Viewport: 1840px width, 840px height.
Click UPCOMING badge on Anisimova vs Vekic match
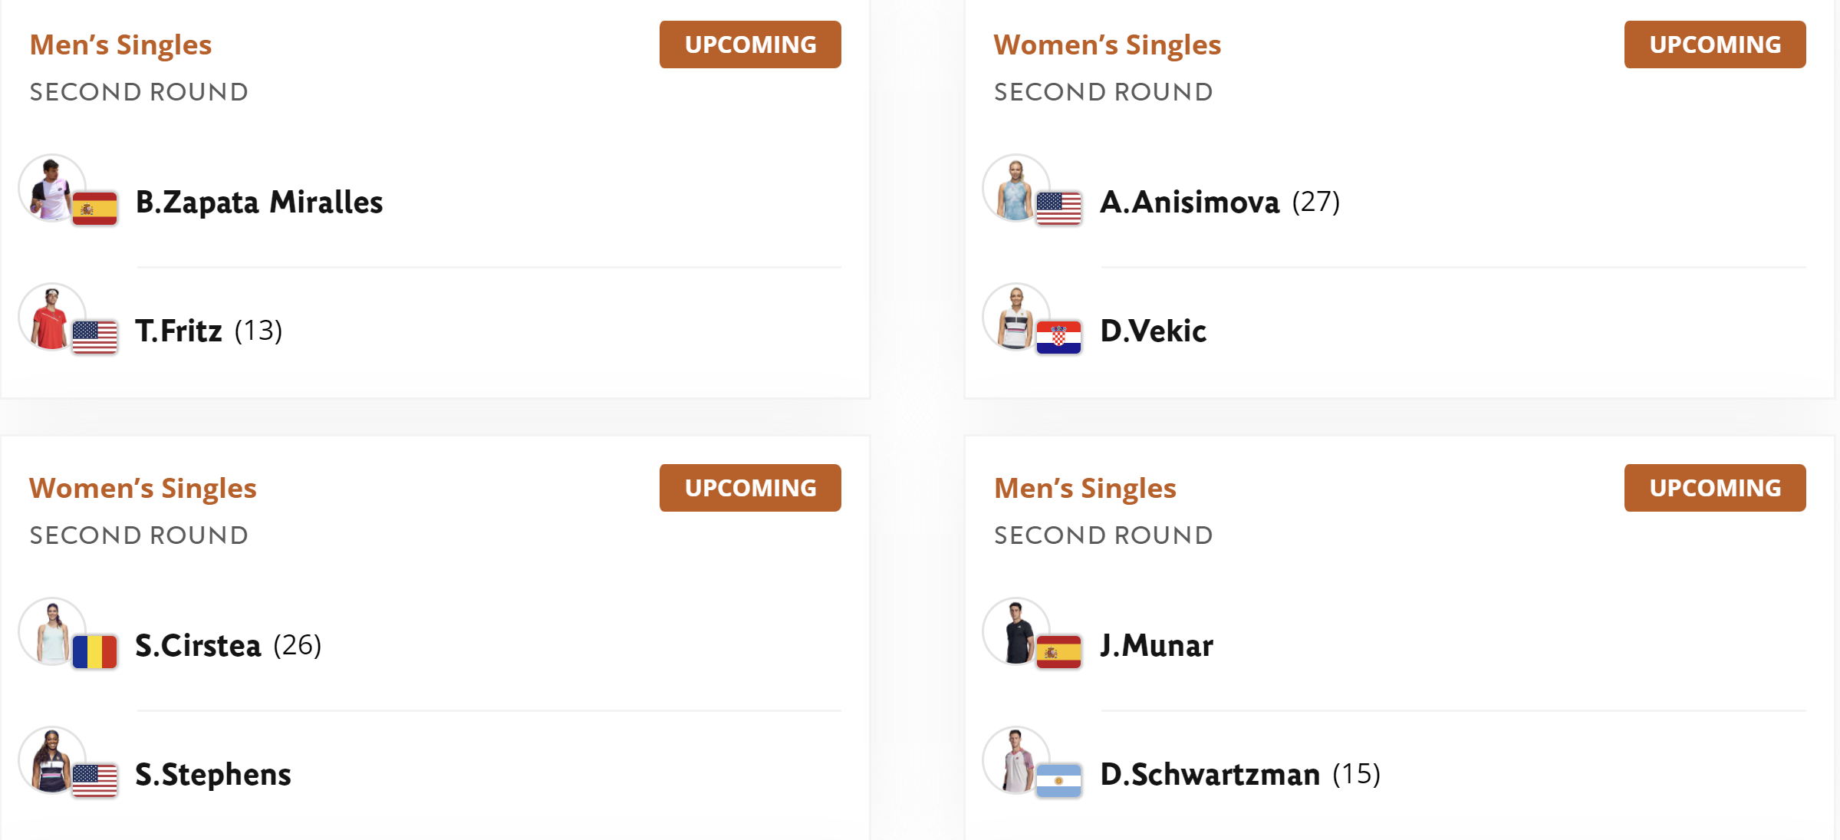pos(1715,44)
